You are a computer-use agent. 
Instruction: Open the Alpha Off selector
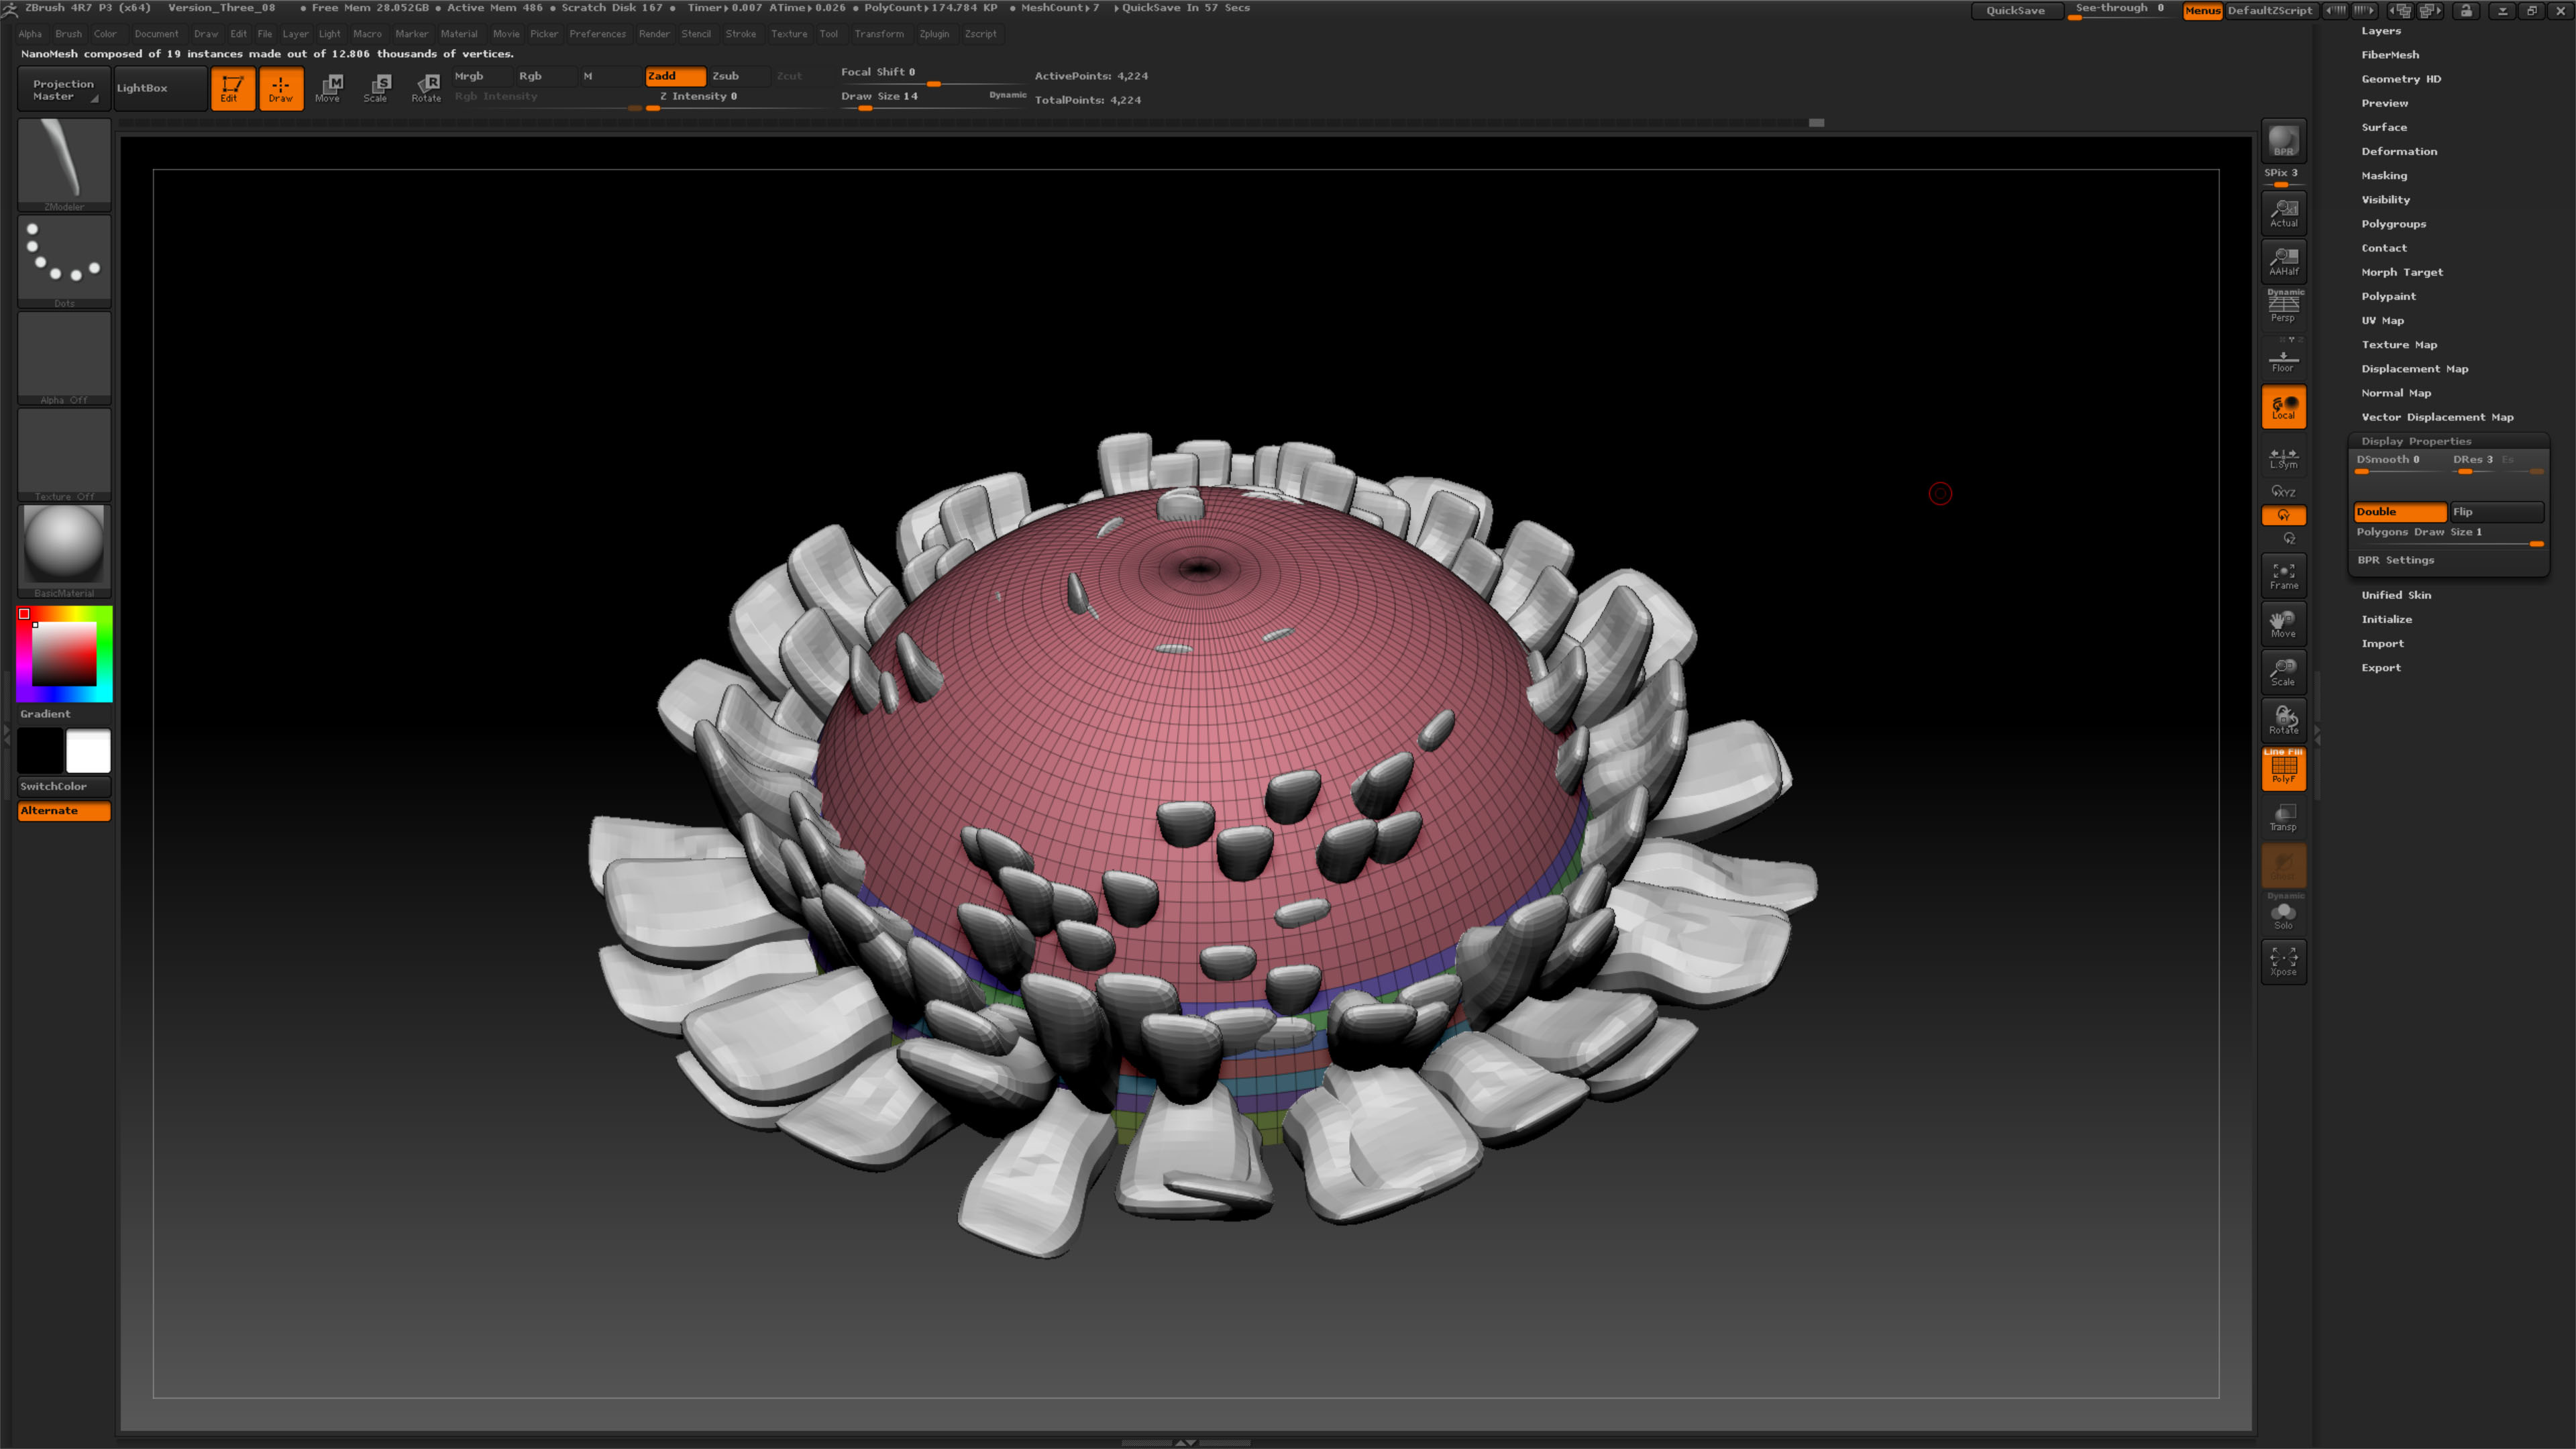coord(64,358)
